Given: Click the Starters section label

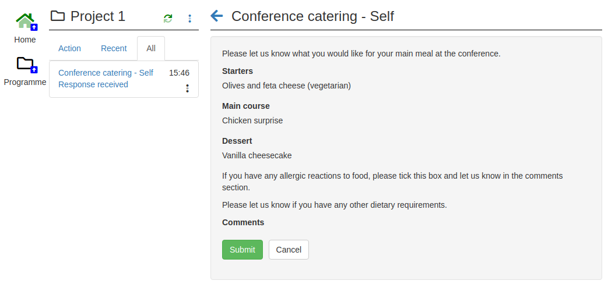Looking at the screenshot, I should point(238,71).
